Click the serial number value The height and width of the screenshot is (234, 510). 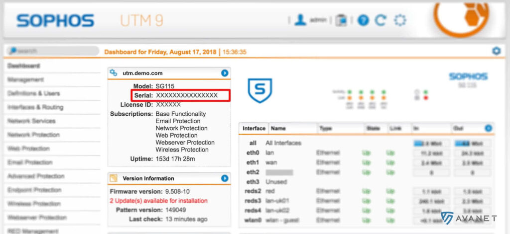[x=187, y=95]
